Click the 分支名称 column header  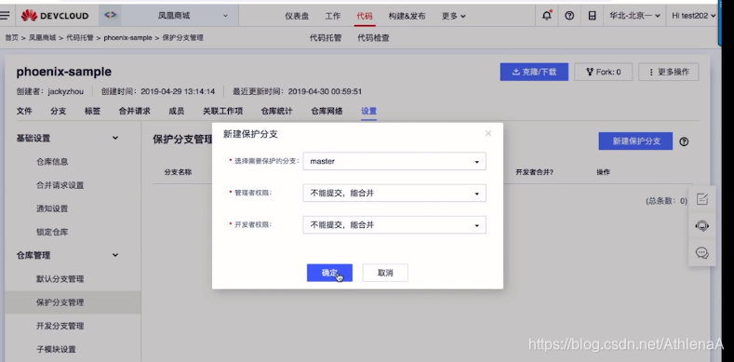[178, 172]
